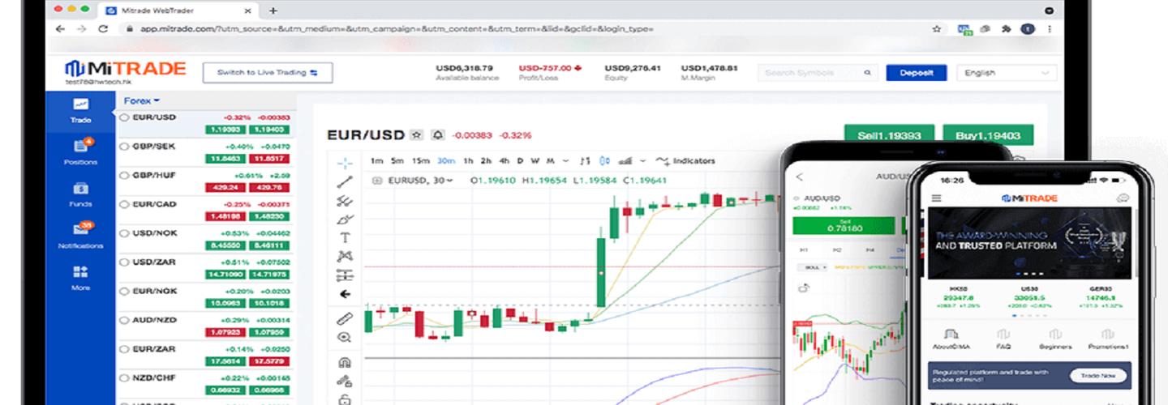Expand the EURUSD, 30 symbol dropdown
Screen dimensions: 1168x405
point(419,181)
